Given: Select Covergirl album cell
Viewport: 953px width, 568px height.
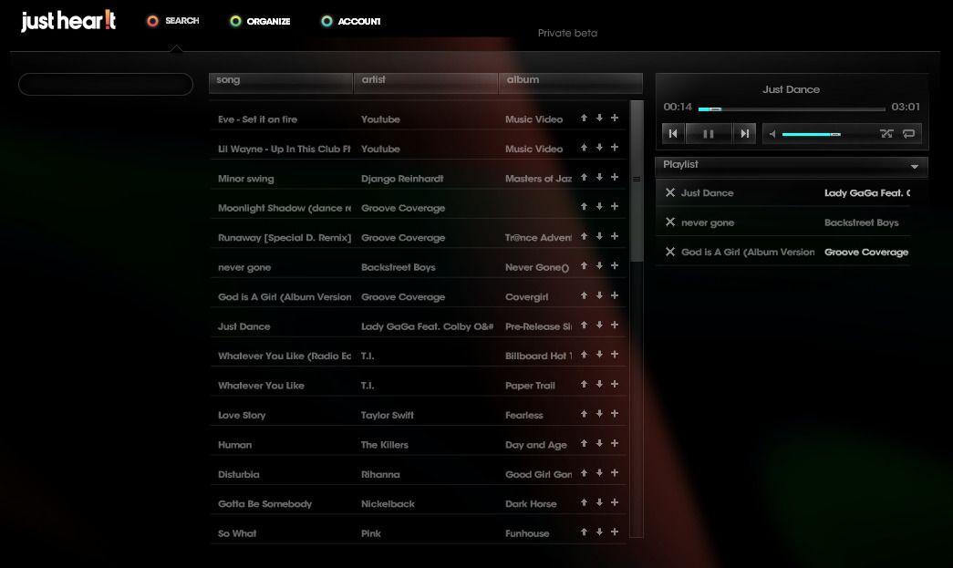Looking at the screenshot, I should (526, 297).
